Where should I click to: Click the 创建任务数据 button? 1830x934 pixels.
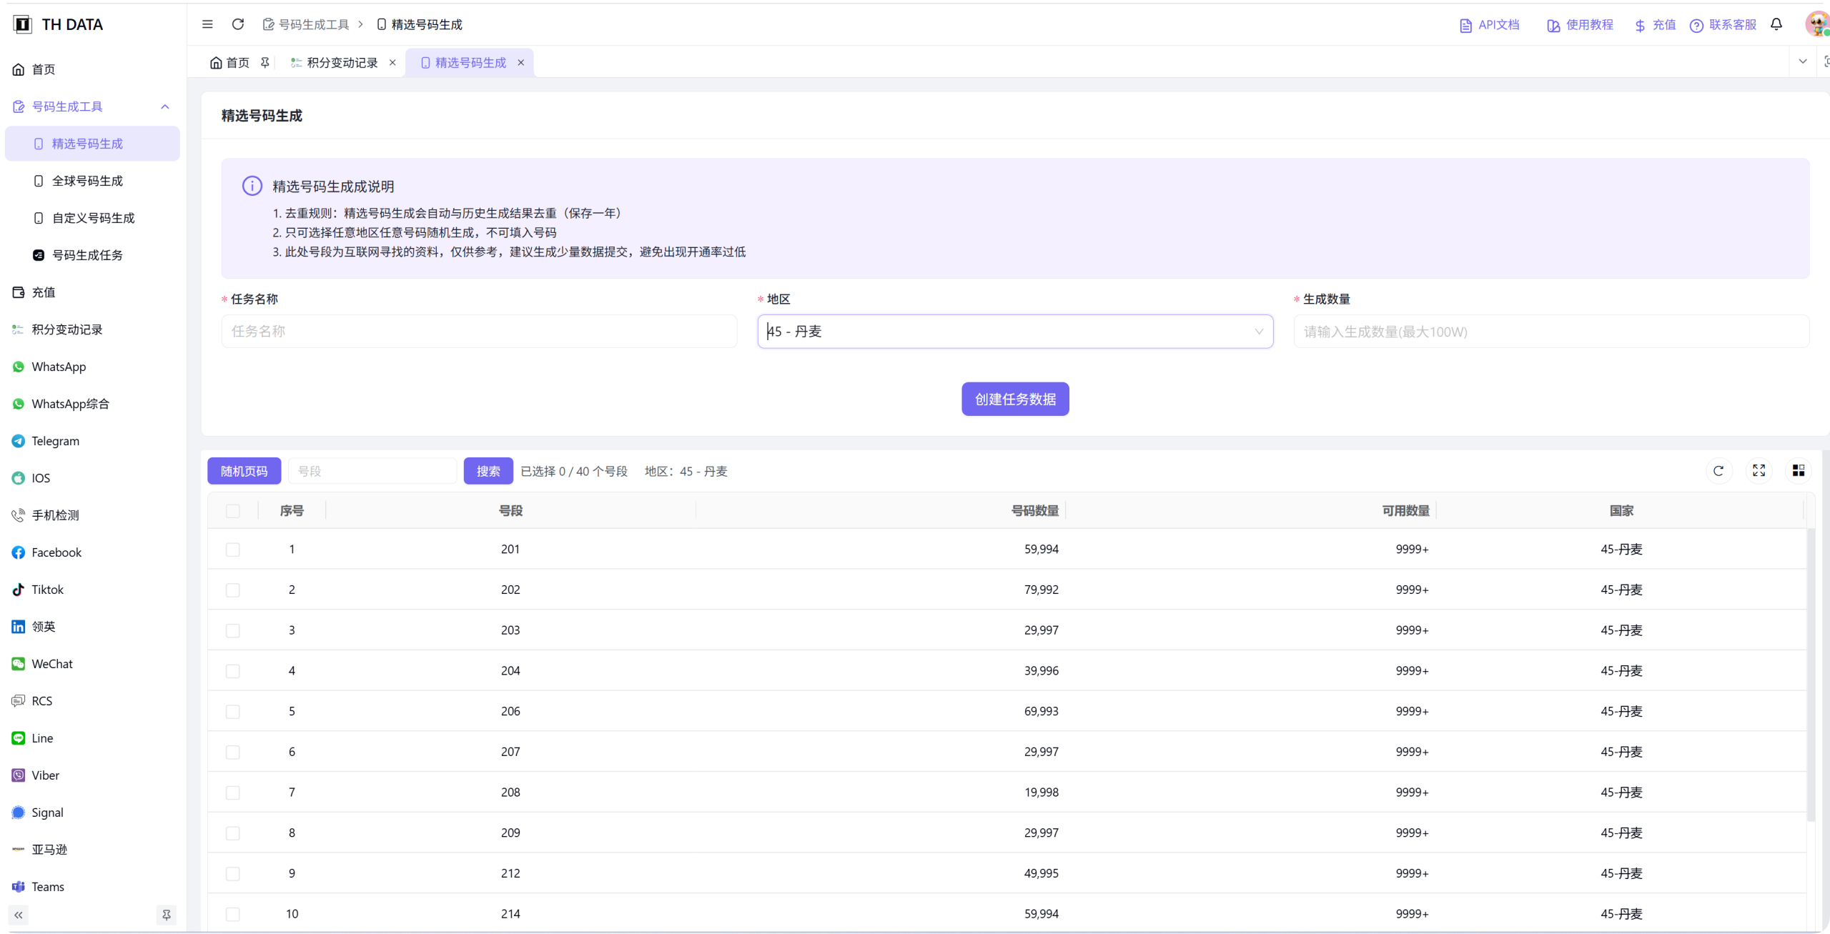point(1015,399)
